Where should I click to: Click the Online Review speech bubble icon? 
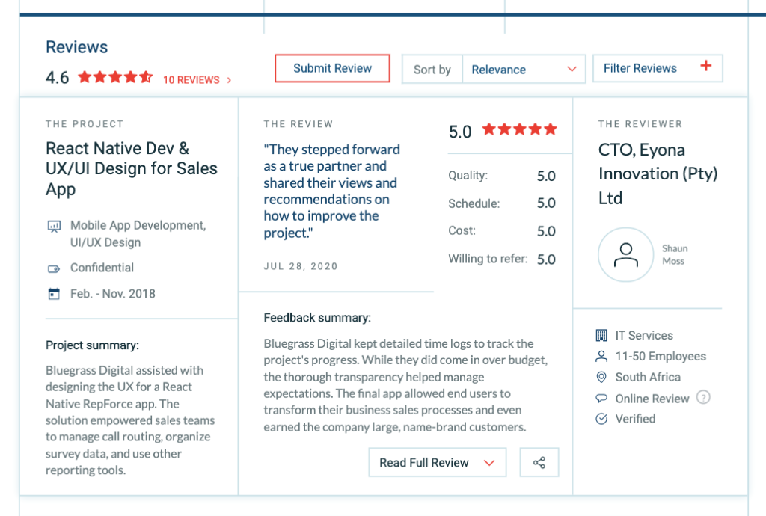point(601,399)
